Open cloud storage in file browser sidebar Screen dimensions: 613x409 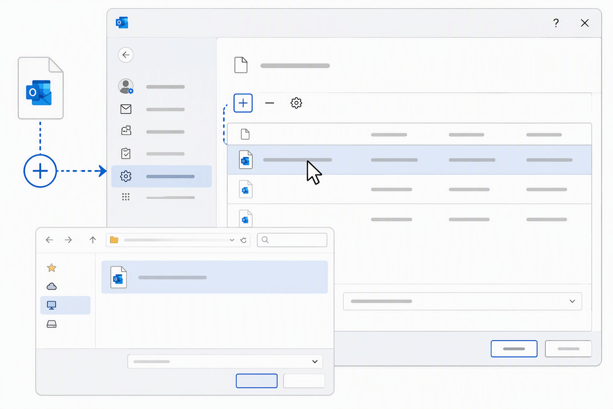tap(52, 286)
